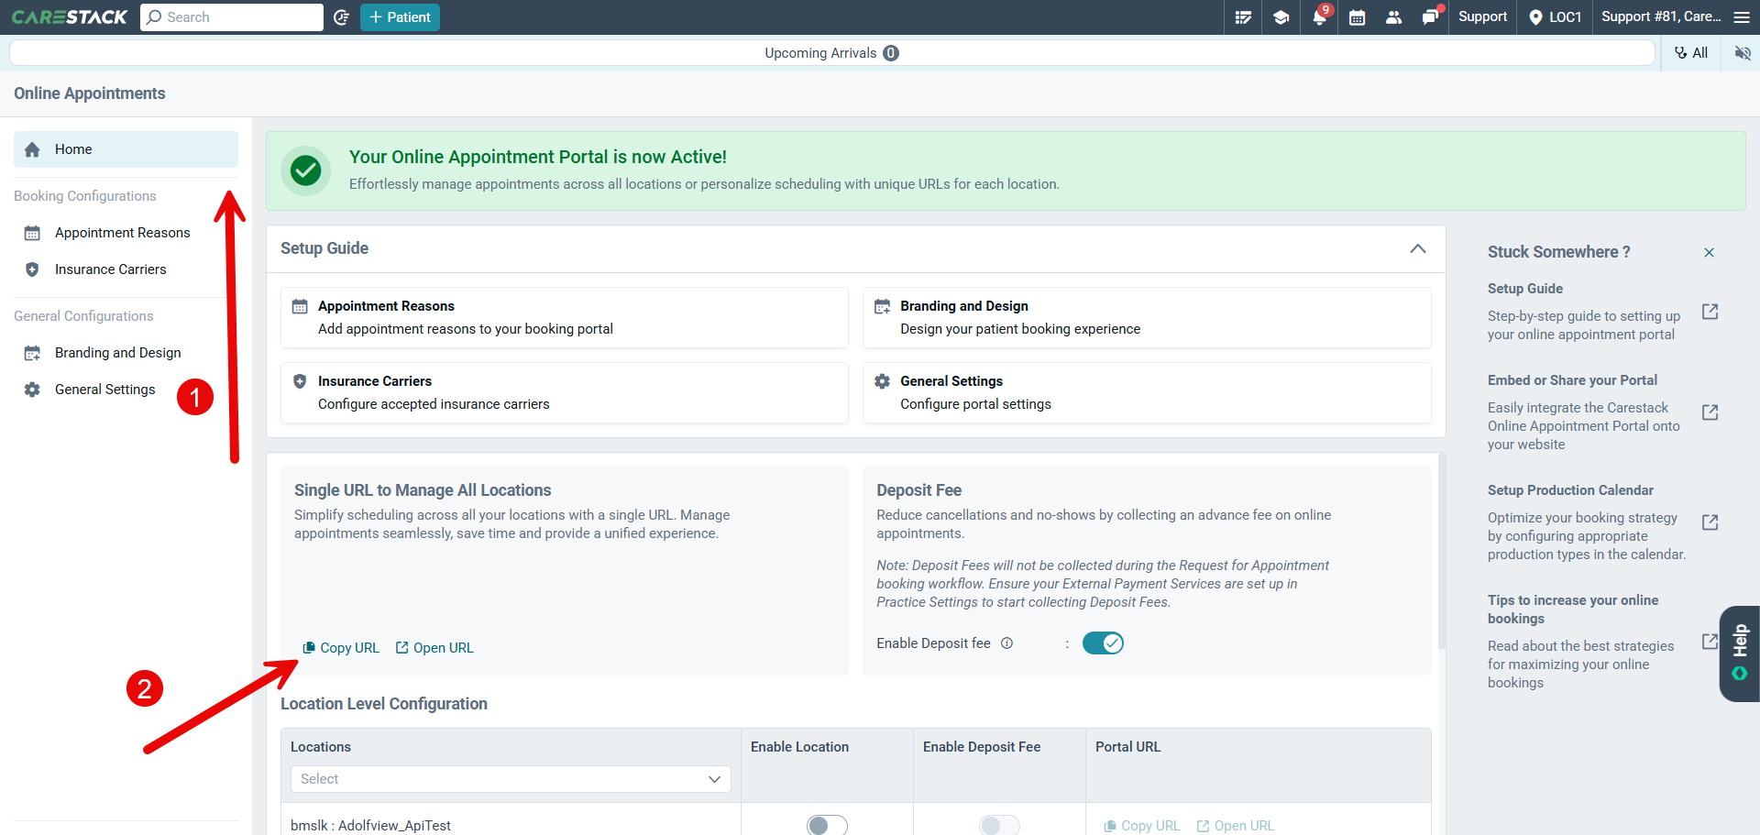The height and width of the screenshot is (835, 1760).
Task: Open General Settings in sidebar
Action: [105, 390]
